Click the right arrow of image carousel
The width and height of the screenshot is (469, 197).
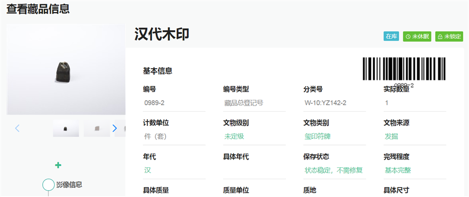(114, 128)
